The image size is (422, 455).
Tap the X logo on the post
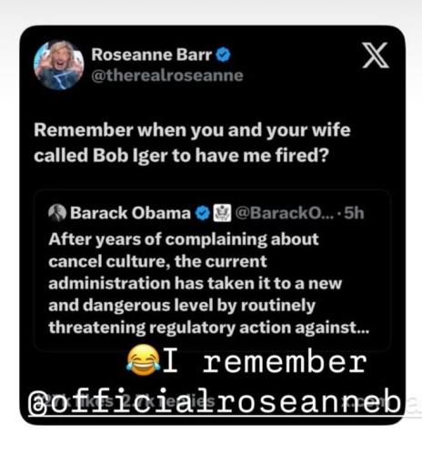click(376, 56)
